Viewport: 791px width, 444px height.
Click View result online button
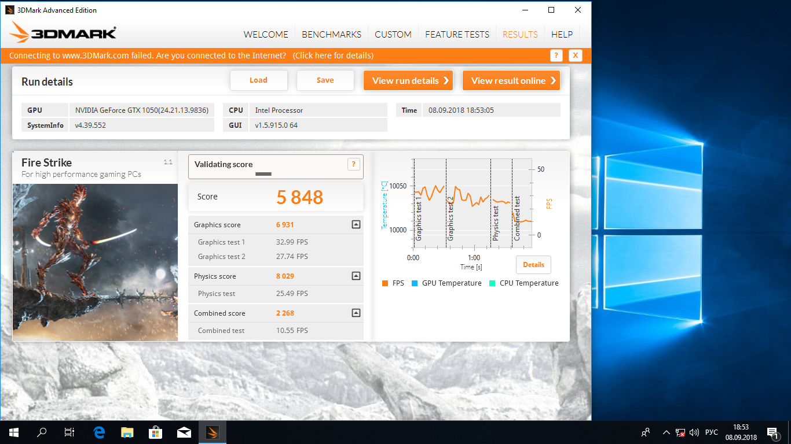tap(511, 80)
